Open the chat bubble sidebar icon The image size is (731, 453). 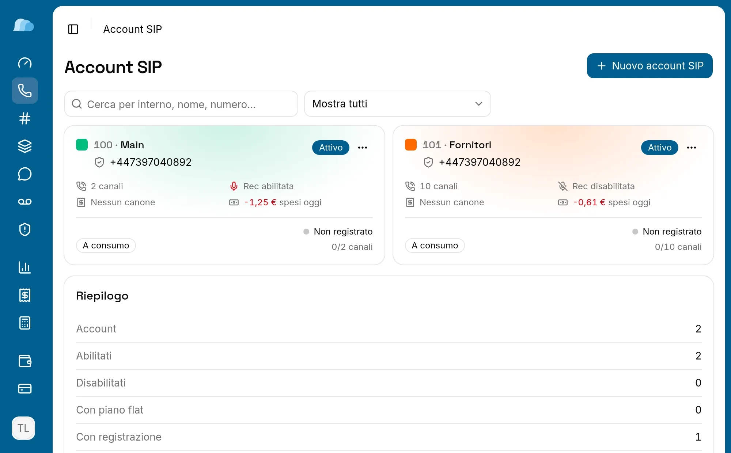[25, 174]
